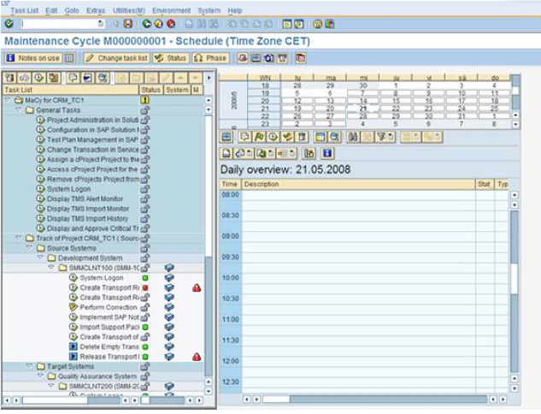Click the red warning icon on Create Transport row
Screen dimensions: 541x414
(197, 287)
